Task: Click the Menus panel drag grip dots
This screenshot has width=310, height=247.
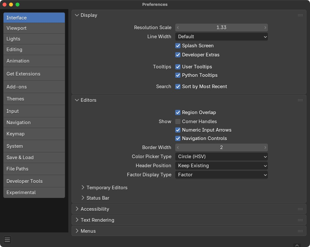Action: pyautogui.click(x=300, y=231)
